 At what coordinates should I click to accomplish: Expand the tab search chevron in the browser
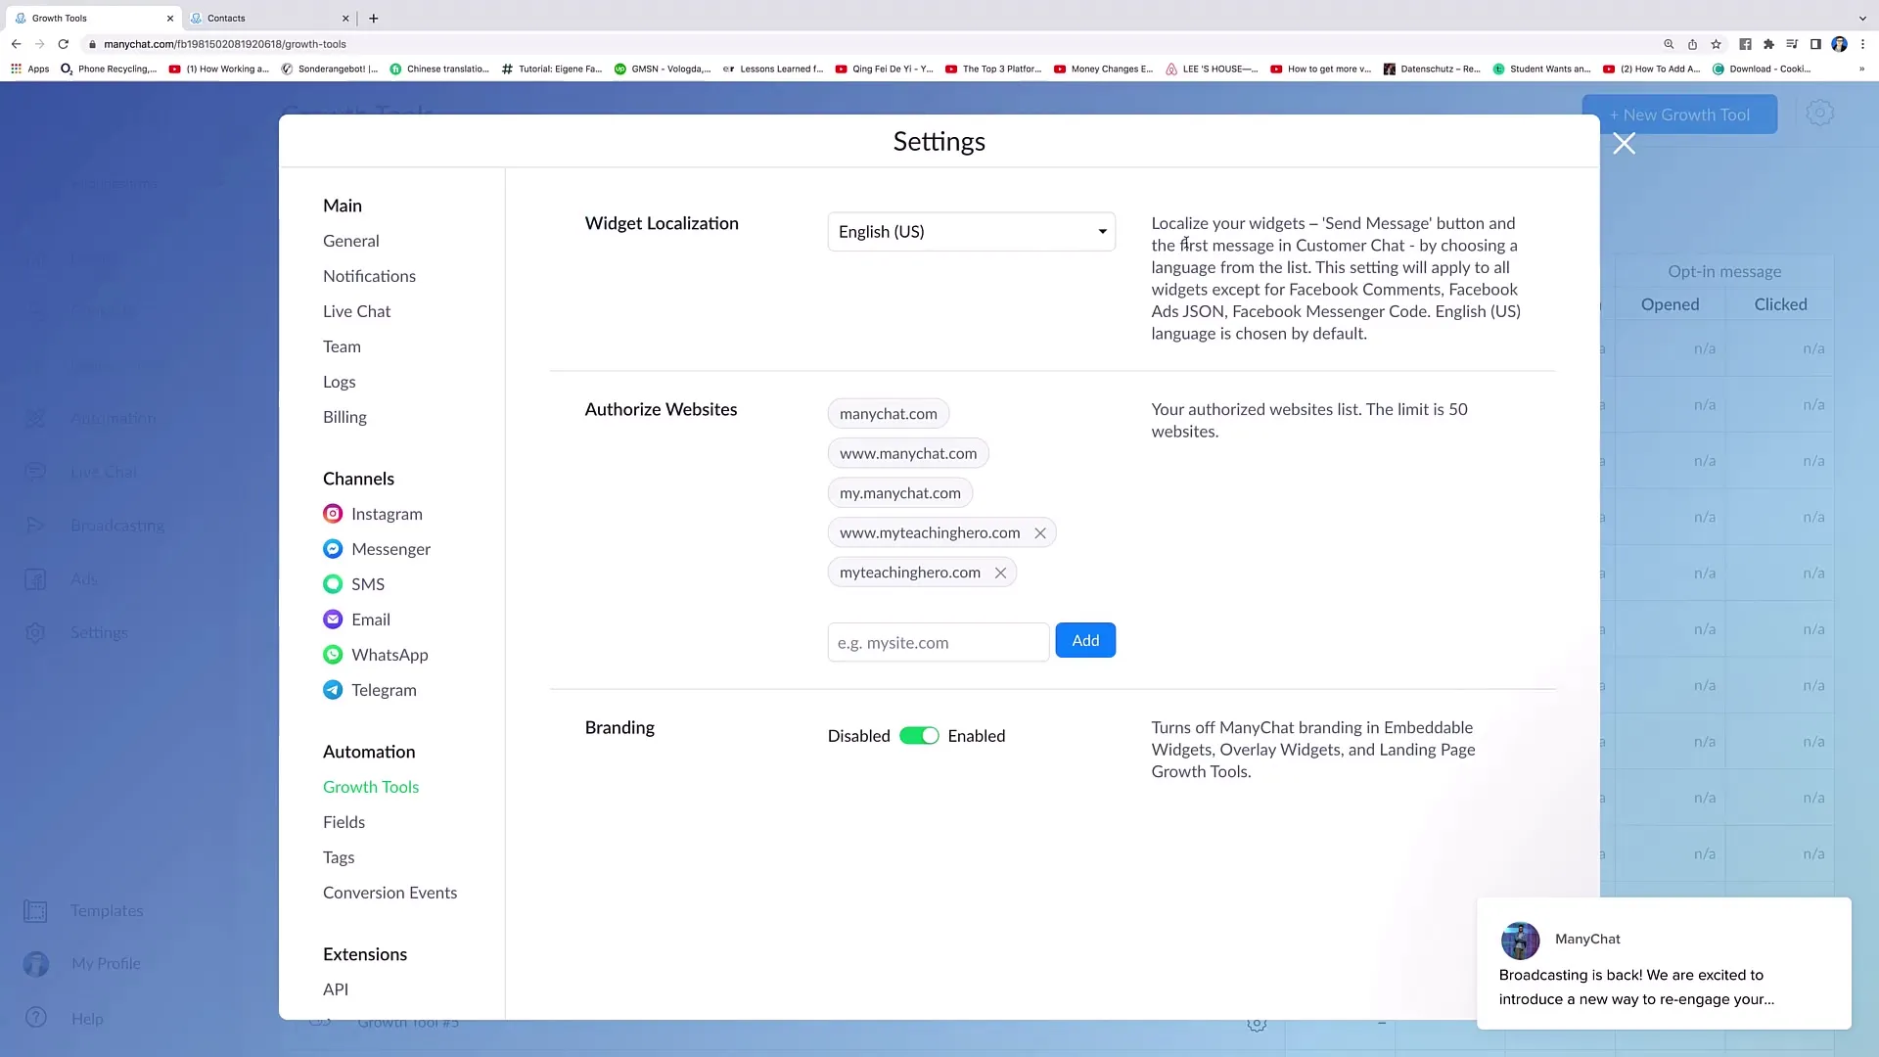[1862, 18]
